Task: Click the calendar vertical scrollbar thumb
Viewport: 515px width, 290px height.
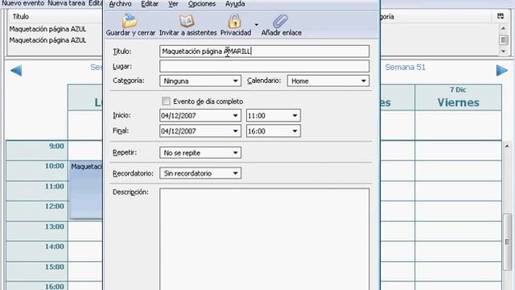Action: pyautogui.click(x=508, y=242)
